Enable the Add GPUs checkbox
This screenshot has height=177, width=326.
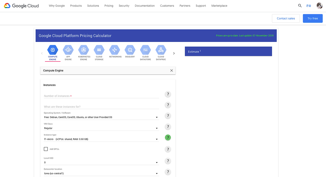click(x=46, y=149)
